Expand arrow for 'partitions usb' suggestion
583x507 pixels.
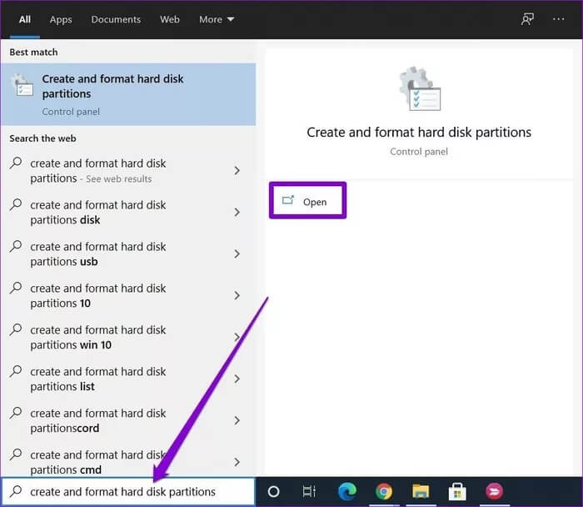click(x=237, y=254)
